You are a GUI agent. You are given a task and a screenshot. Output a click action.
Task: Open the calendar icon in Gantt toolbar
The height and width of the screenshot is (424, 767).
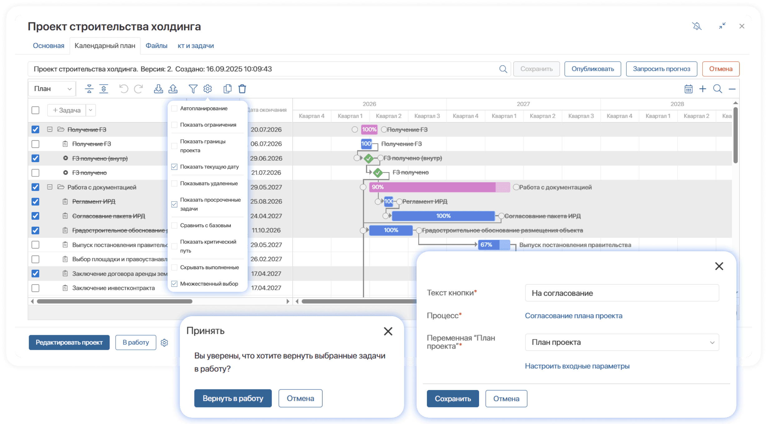click(688, 89)
